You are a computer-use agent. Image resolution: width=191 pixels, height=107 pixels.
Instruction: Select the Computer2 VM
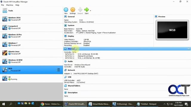[31, 27]
